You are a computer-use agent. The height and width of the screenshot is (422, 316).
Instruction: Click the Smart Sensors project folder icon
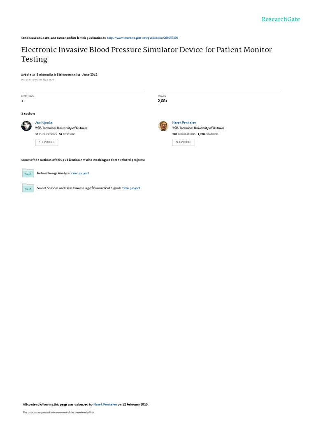pos(28,188)
